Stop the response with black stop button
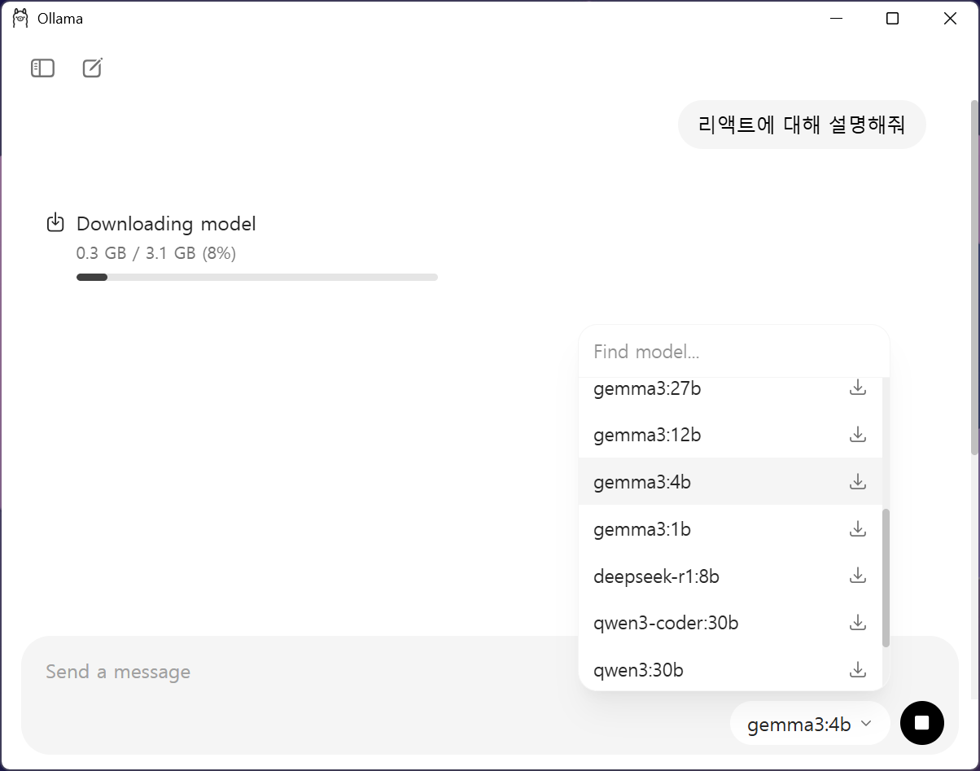Screen dimensions: 980x771 (x=921, y=723)
